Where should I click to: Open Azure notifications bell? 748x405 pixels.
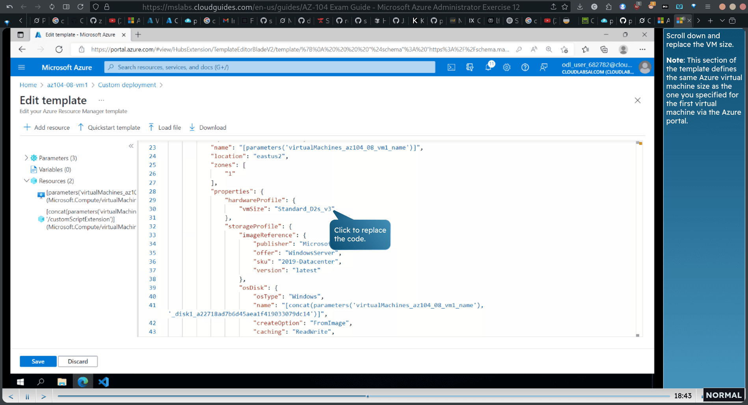[489, 67]
